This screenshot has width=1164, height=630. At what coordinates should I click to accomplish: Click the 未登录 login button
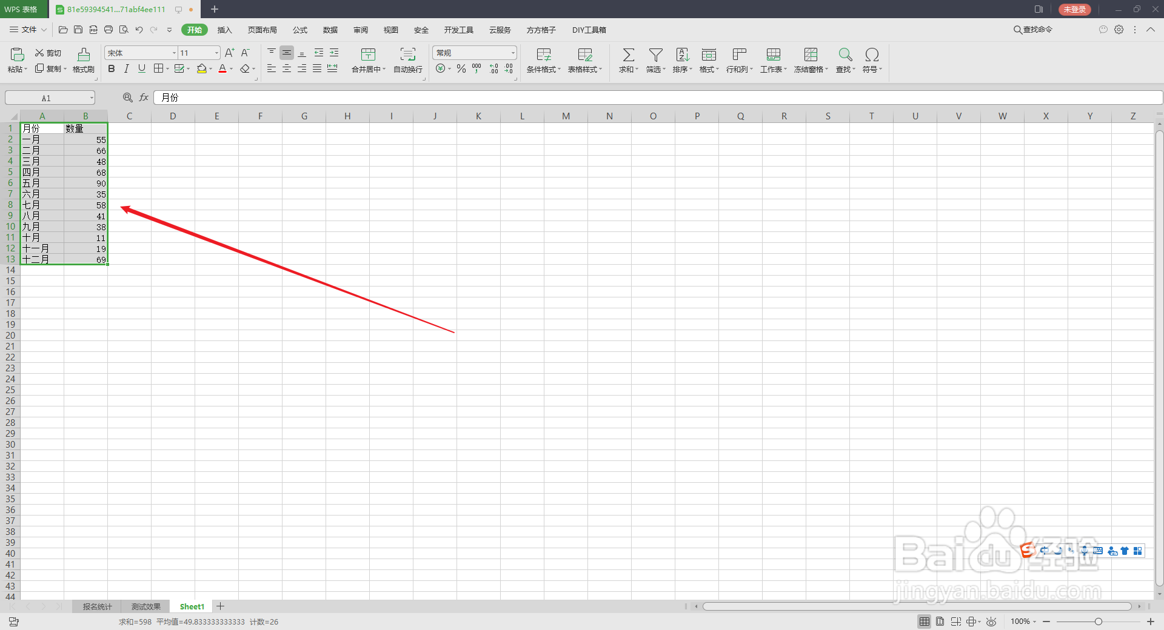[1075, 9]
